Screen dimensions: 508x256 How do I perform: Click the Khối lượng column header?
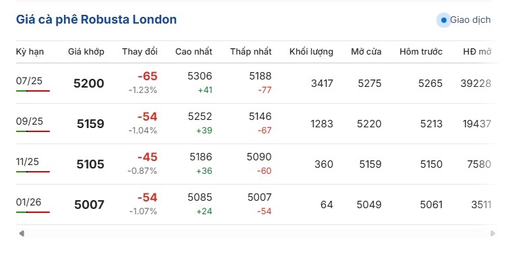(x=311, y=52)
